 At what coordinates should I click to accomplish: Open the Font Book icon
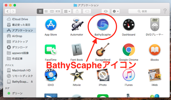(x=77, y=50)
